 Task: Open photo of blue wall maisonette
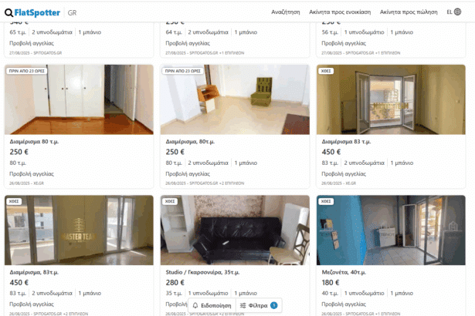[391, 230]
